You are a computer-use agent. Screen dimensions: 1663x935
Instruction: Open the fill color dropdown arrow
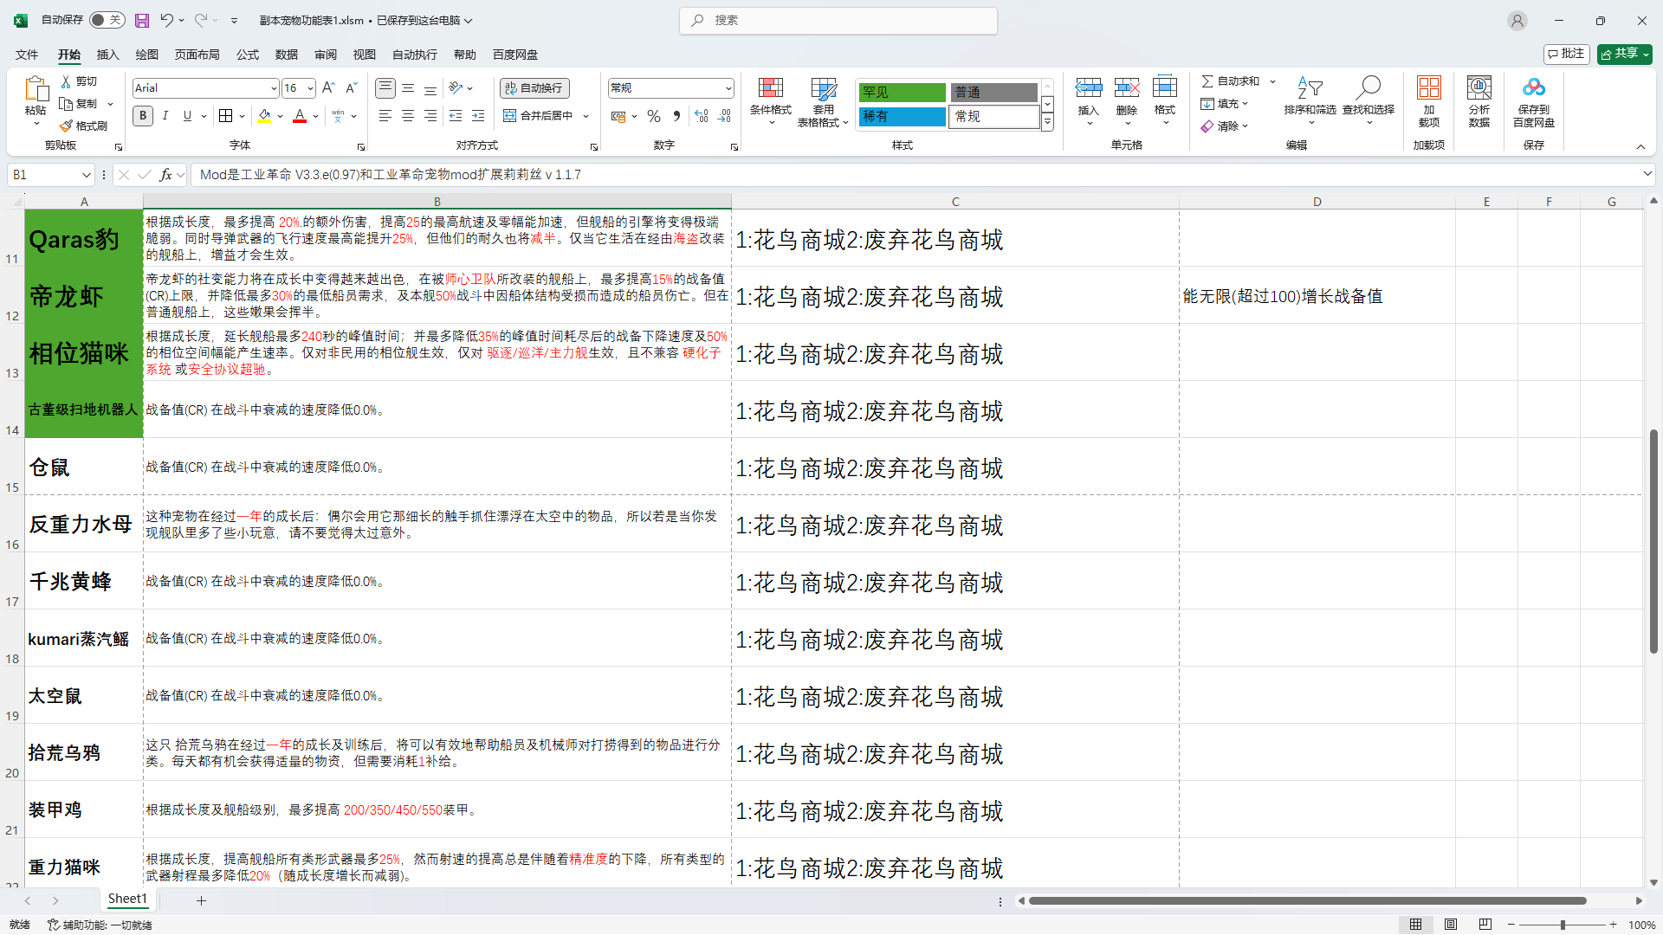[x=279, y=115]
